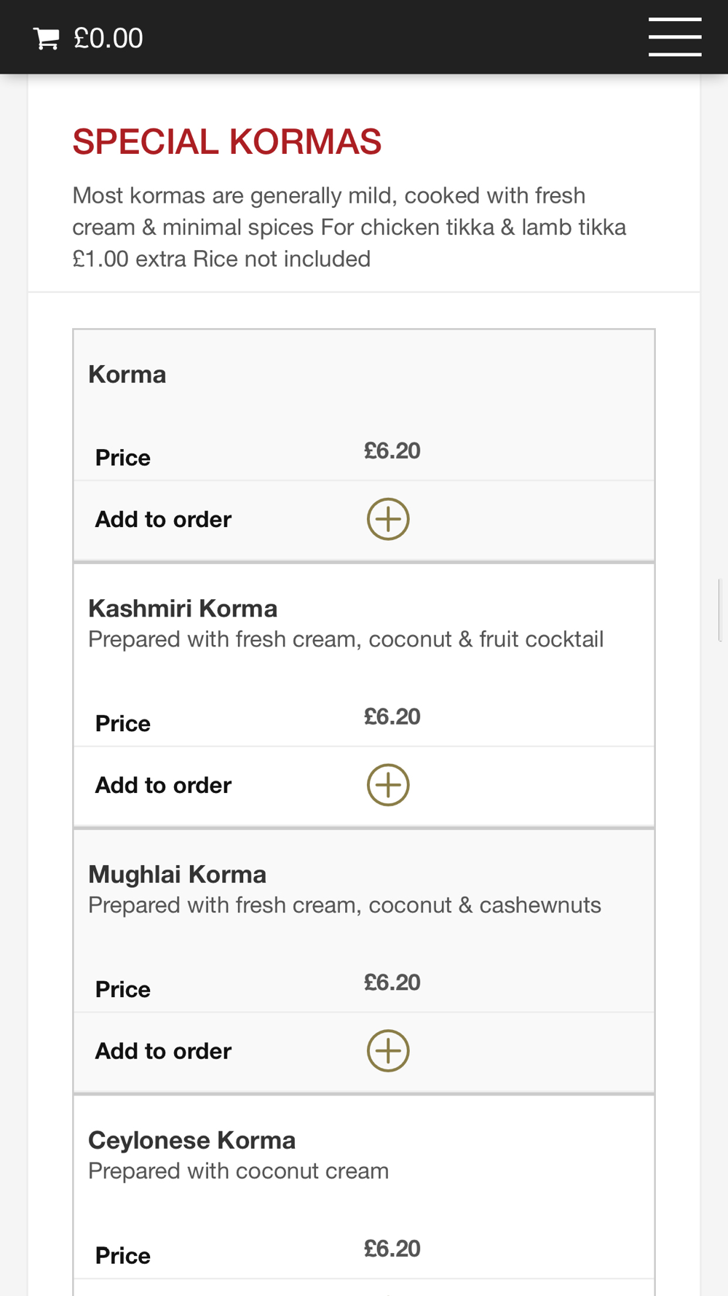Screen dimensions: 728x1296
Task: Click the Ceylonese Korma £6.20 price
Action: [x=392, y=1249]
